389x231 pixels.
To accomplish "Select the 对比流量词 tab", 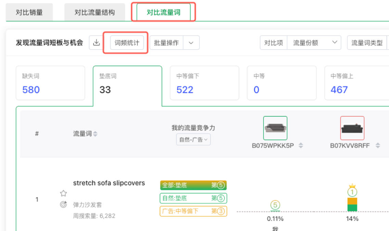I will coord(164,12).
